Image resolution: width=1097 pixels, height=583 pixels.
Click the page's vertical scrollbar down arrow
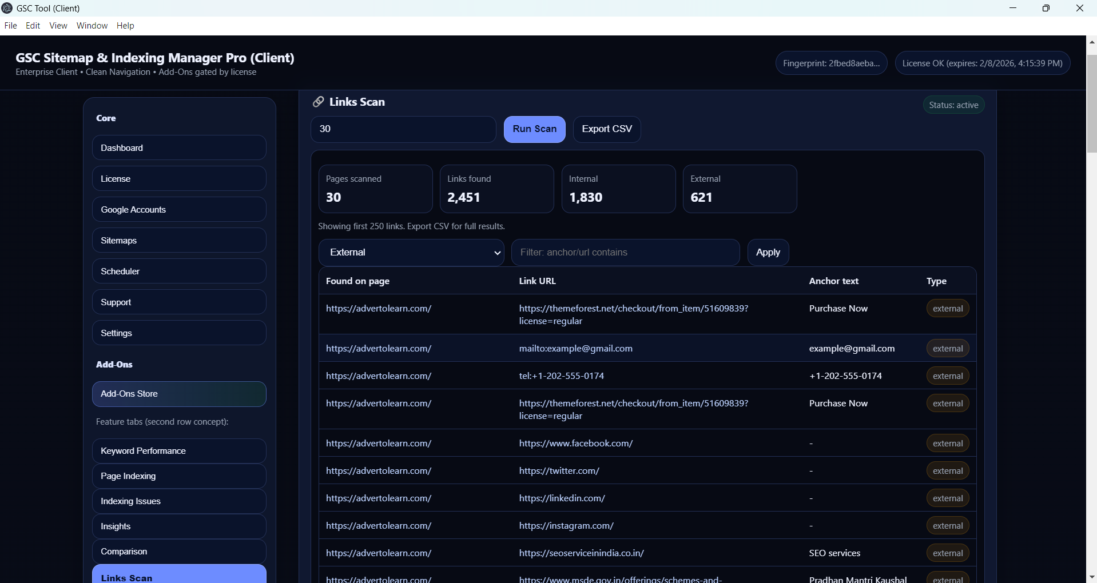coord(1091,577)
